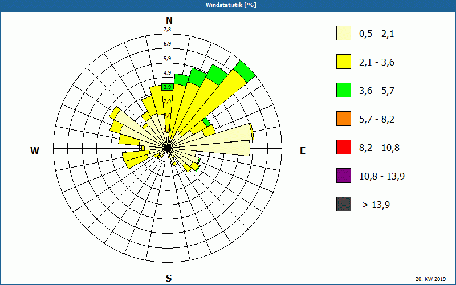The height and width of the screenshot is (285, 456).
Task: Click the '2,0' radial axis value
Action: [168, 116]
